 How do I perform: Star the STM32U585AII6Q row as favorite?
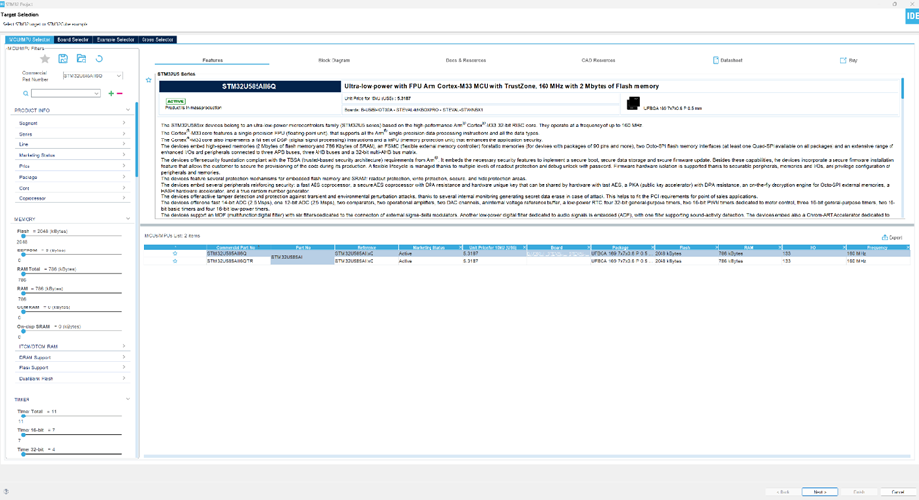click(x=175, y=254)
